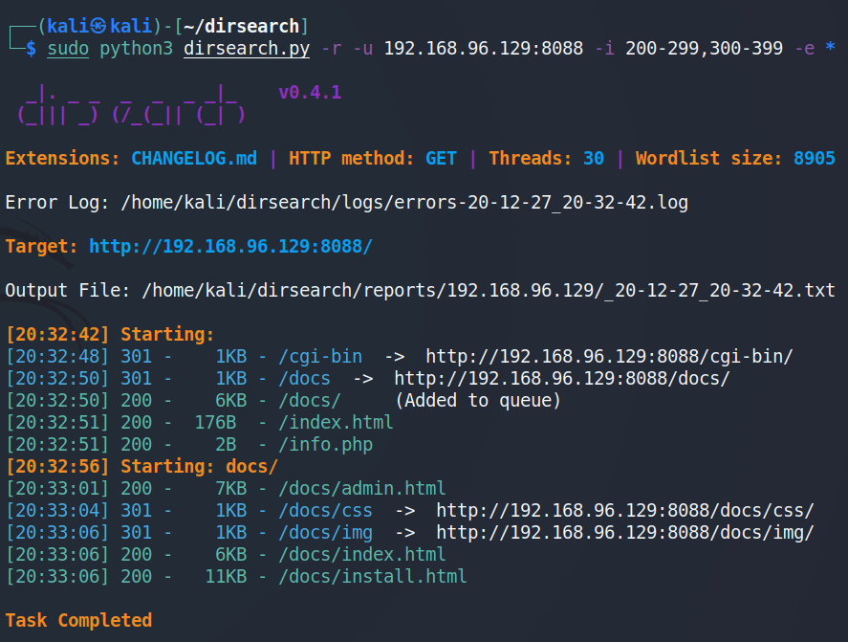
Task: Click the sudo command word
Action: (68, 49)
